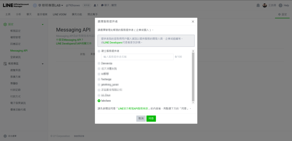292x141 pixels.
Task: Click the 條款與政策 footer link
Action: pyautogui.click(x=79, y=136)
